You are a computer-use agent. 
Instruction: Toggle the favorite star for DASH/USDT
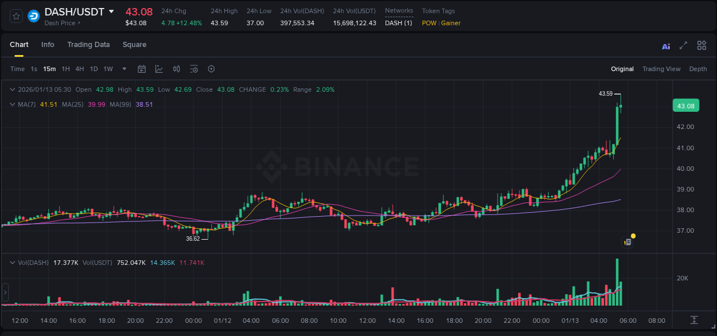coord(16,16)
